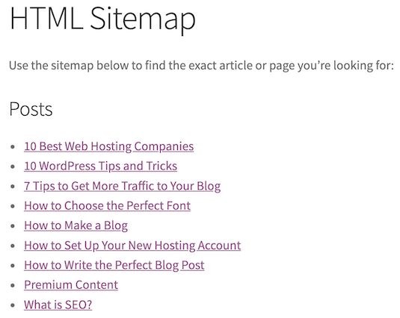Click the bullet before What is SEO?

point(13,305)
